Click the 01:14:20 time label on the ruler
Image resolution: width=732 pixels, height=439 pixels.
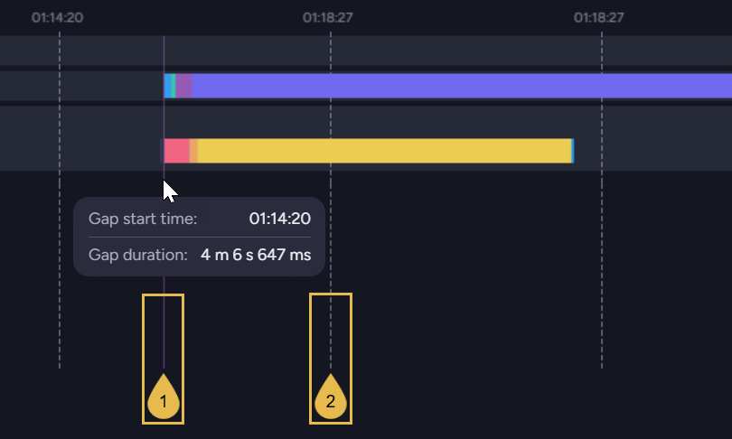point(58,18)
